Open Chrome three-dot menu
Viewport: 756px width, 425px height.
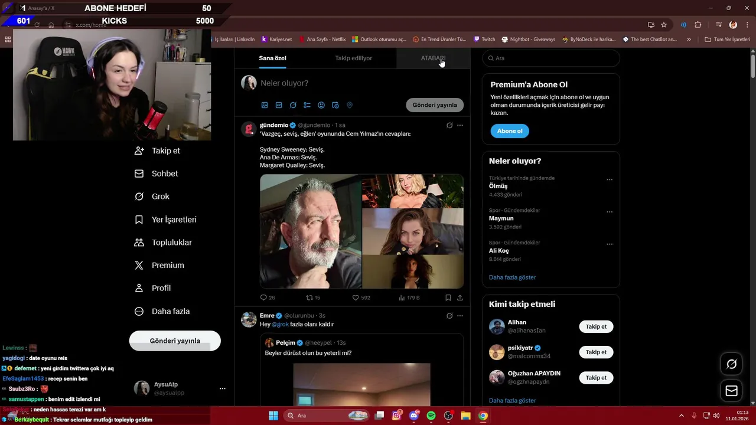[747, 25]
